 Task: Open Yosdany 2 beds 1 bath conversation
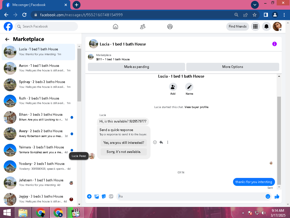pyautogui.click(x=39, y=166)
